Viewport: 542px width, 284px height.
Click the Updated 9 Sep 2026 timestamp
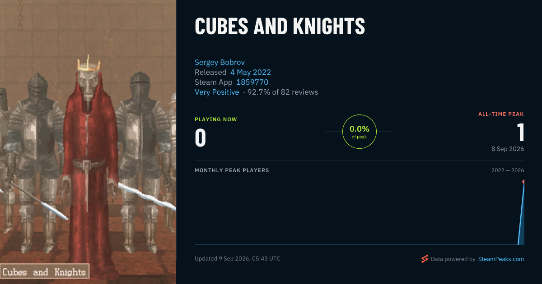(x=238, y=259)
